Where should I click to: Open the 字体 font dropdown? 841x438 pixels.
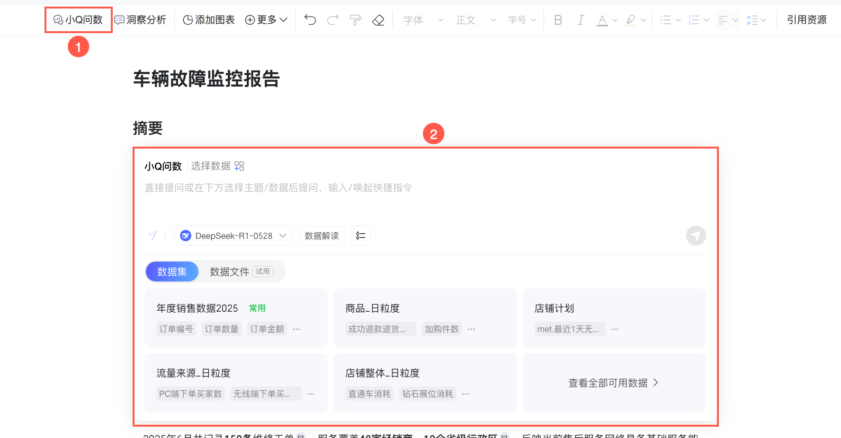tap(423, 20)
